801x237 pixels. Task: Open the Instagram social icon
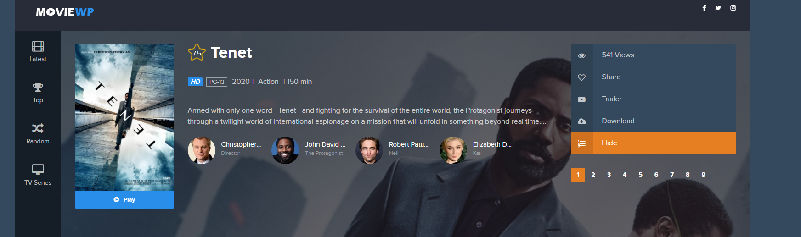coord(733,8)
